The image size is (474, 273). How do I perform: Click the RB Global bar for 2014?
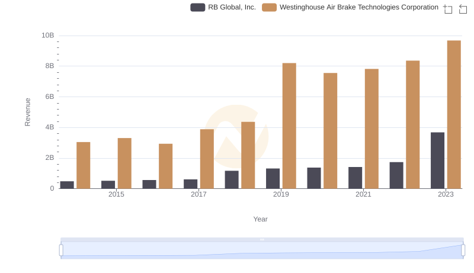[67, 185]
